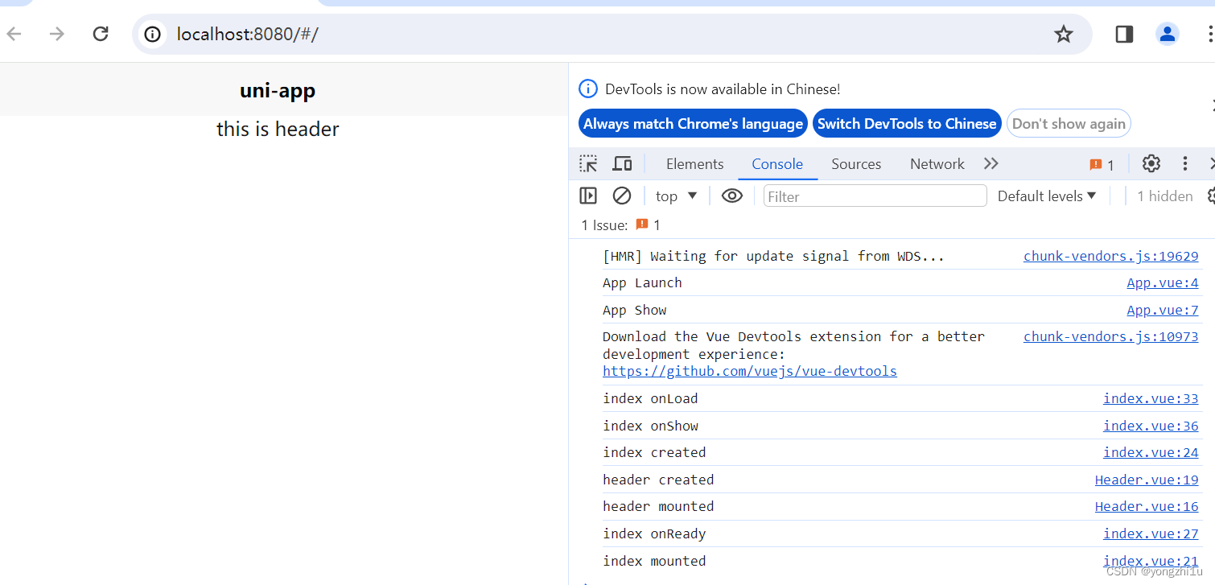Open DevTools settings gear

(1151, 163)
